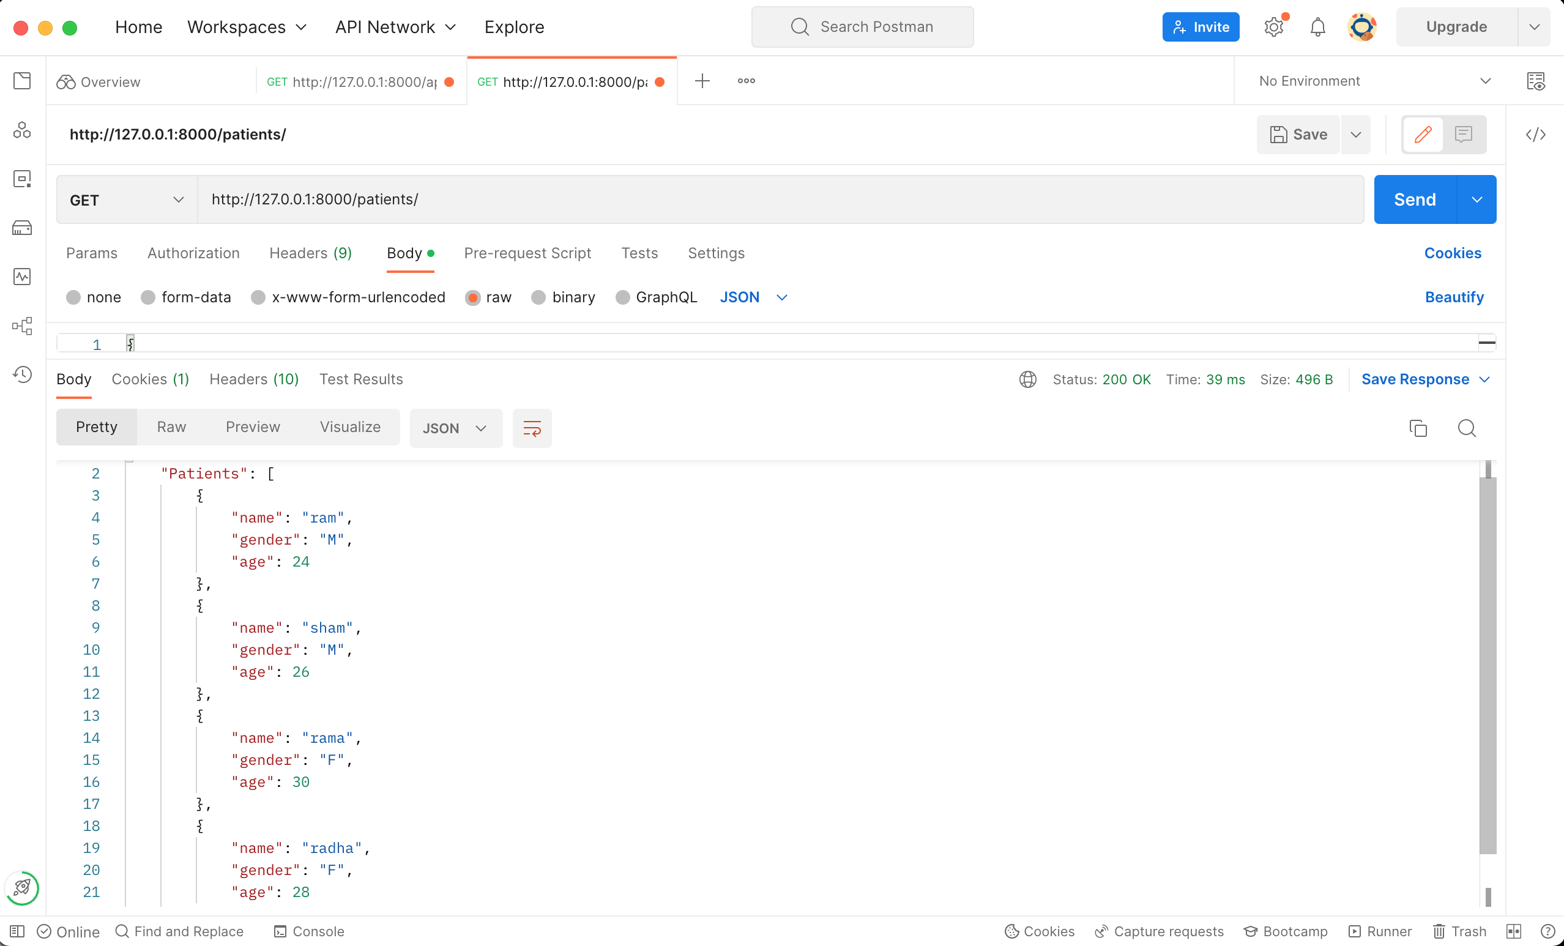The image size is (1564, 946).
Task: Copy the response body to clipboard
Action: [1418, 428]
